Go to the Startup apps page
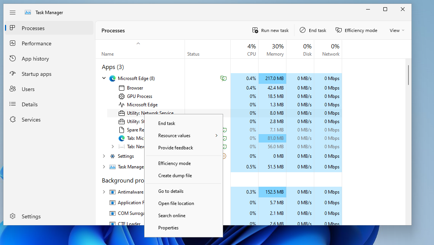434x245 pixels. (x=49, y=74)
